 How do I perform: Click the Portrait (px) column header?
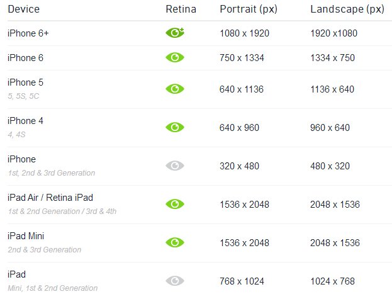click(249, 9)
